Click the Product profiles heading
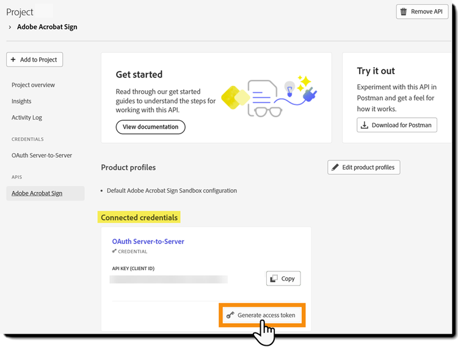This screenshot has height=347, width=458. (x=128, y=167)
